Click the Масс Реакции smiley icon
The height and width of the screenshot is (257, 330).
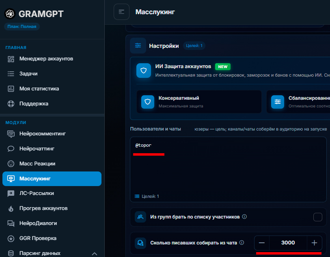tap(11, 164)
